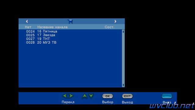The width and height of the screenshot is (195, 110).
Task: Click the Сост. column header
Action: point(109,27)
